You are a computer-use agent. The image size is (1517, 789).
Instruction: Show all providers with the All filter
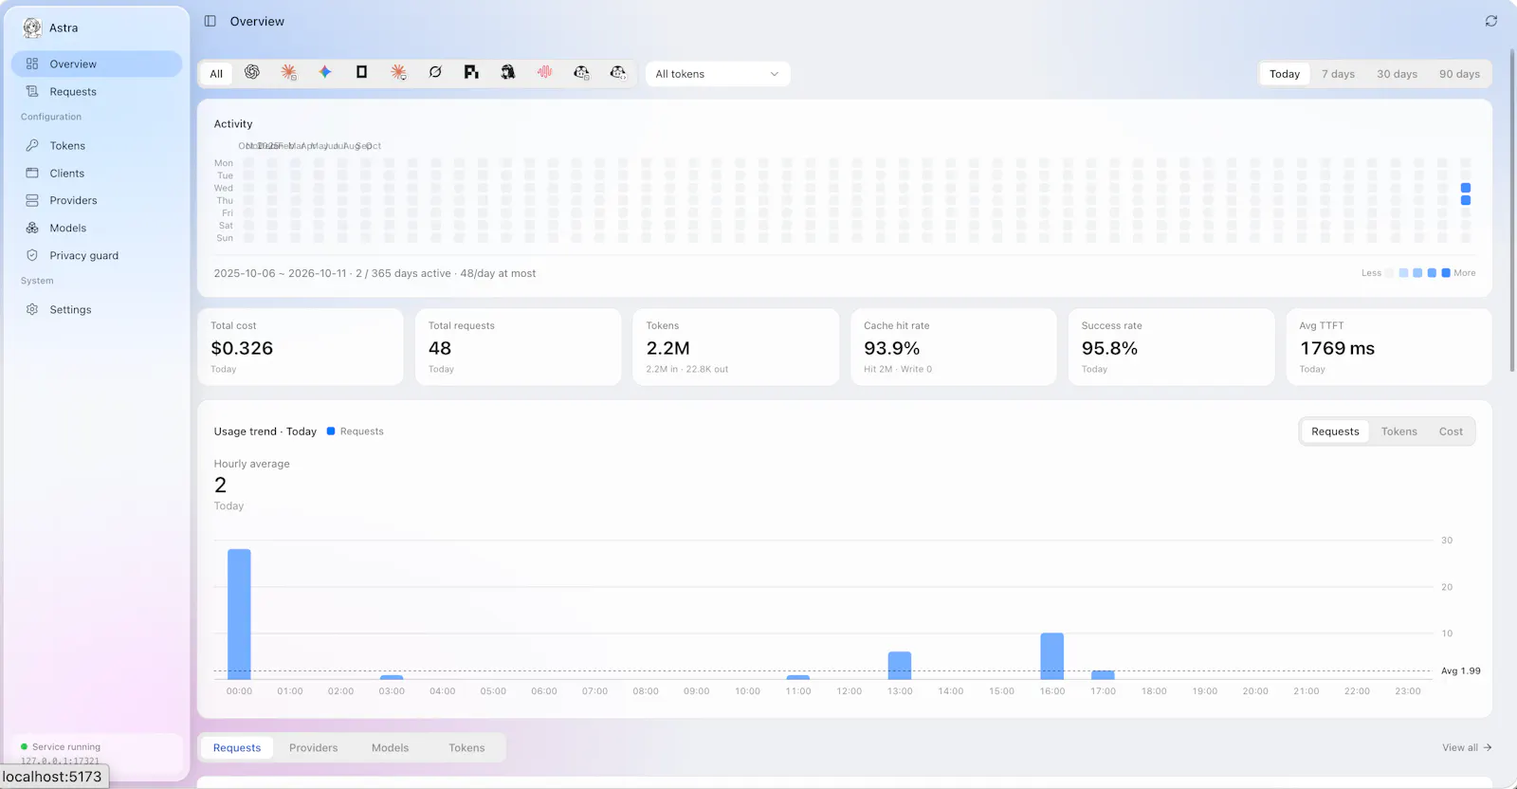point(216,74)
